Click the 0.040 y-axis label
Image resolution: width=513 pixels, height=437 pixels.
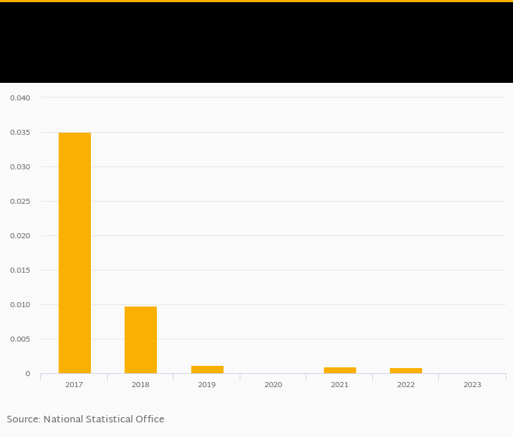[20, 98]
